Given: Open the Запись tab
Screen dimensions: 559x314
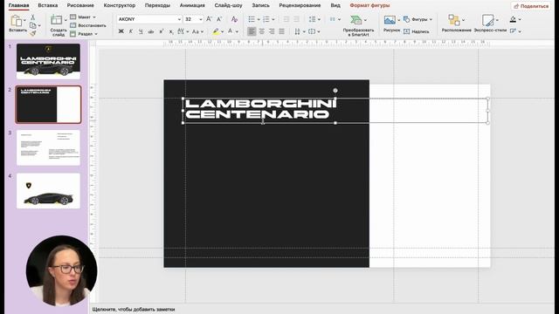Looking at the screenshot, I should pyautogui.click(x=260, y=5).
